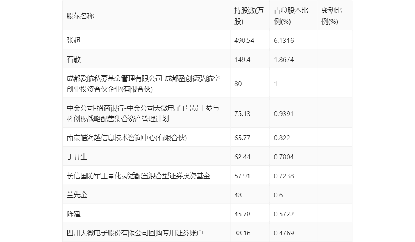Select shareholding value 45.78

pyautogui.click(x=242, y=214)
